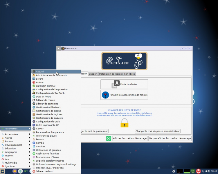
Task: Expand the Jeux submenu
Action: click(16, 159)
